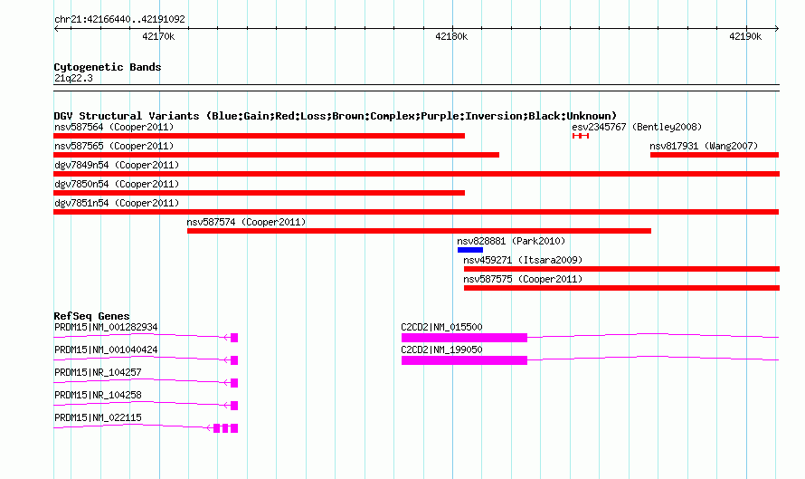The image size is (805, 479).
Task: Open the PRDM15|NR_104258 gene label
Action: (98, 395)
